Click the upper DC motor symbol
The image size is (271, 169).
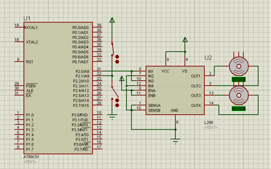click(239, 66)
